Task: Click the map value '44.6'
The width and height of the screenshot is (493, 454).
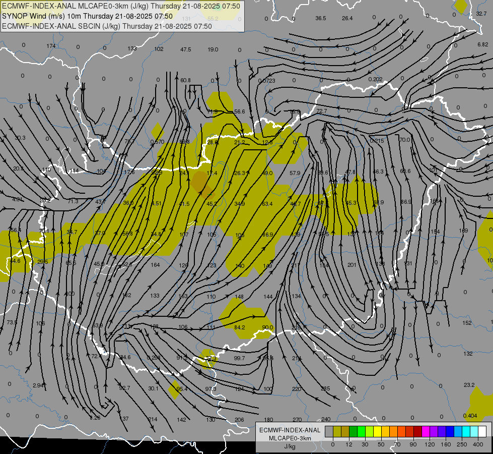Action: pos(15,261)
